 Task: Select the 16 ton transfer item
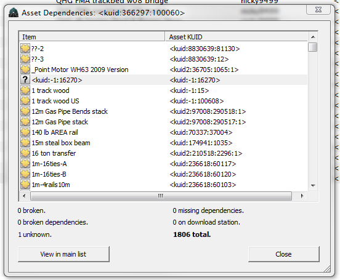(x=54, y=153)
